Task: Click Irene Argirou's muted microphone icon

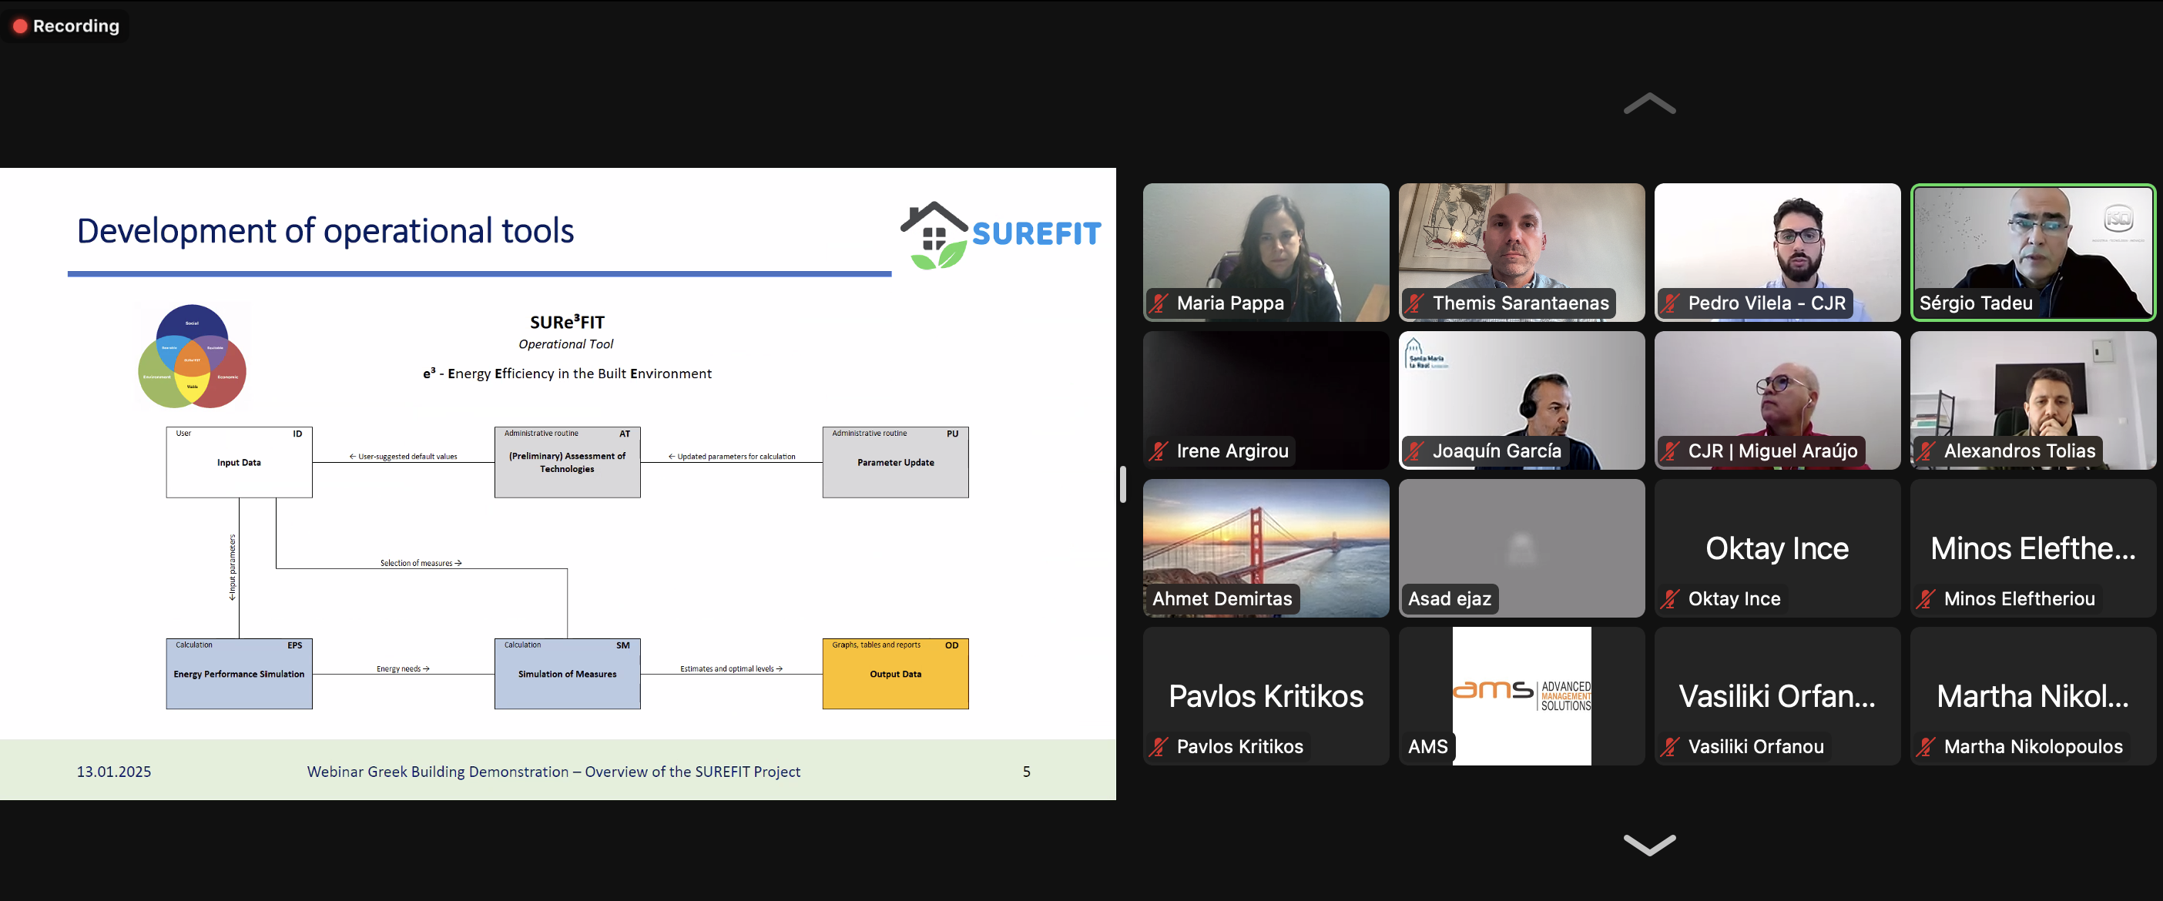Action: [x=1159, y=451]
